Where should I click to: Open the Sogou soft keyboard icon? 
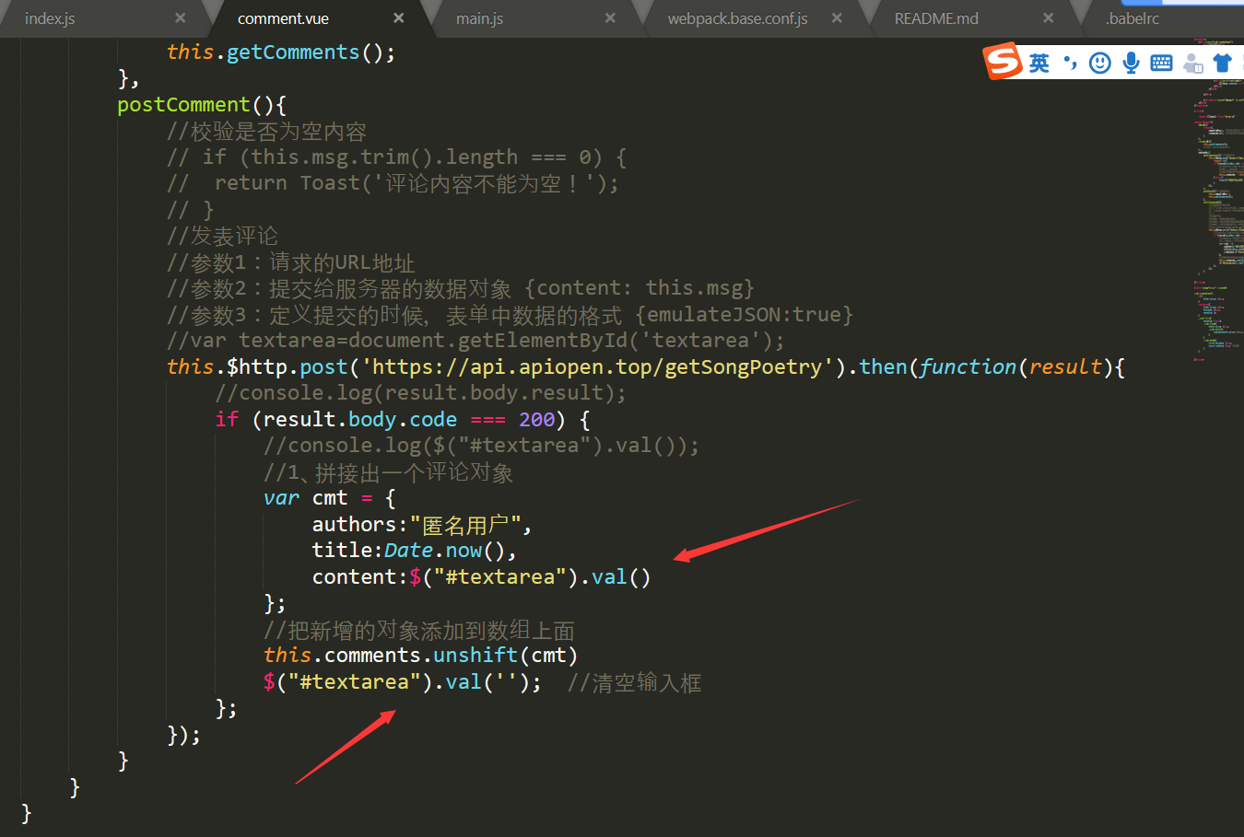1161,63
